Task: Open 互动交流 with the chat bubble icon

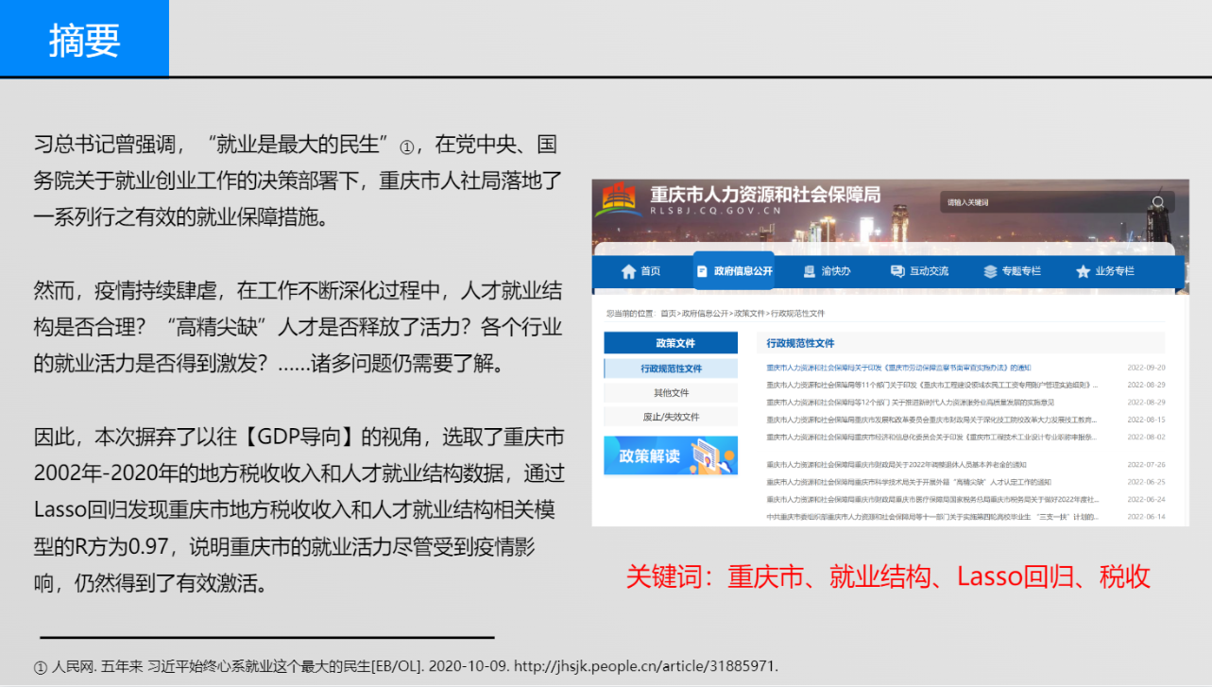Action: click(x=919, y=271)
